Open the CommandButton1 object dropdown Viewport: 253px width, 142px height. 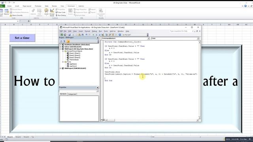coord(148,39)
